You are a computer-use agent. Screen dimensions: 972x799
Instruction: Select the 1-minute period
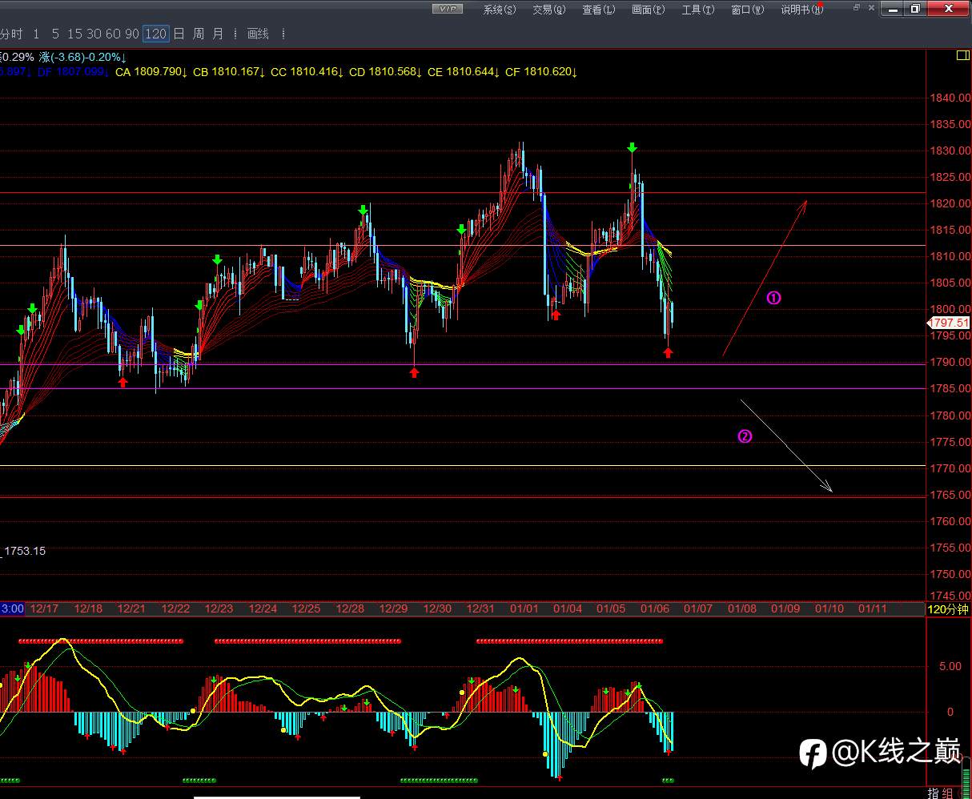coord(36,34)
